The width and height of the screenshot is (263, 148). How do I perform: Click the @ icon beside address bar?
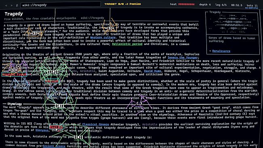[17, 5]
